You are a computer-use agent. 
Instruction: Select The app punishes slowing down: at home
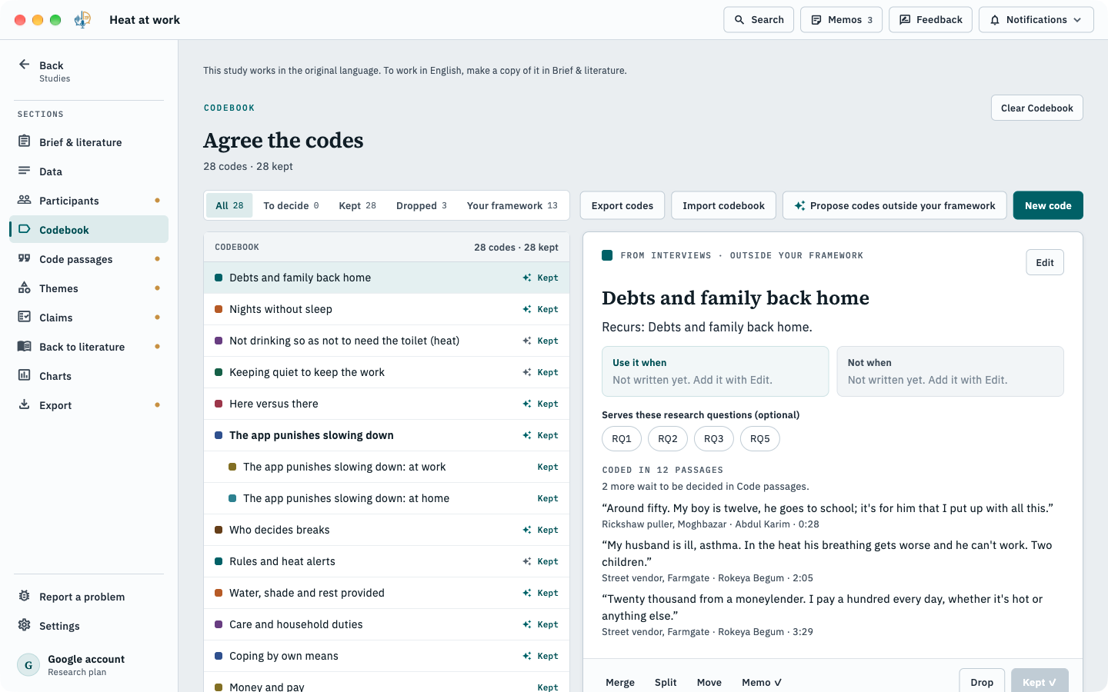pos(386,498)
